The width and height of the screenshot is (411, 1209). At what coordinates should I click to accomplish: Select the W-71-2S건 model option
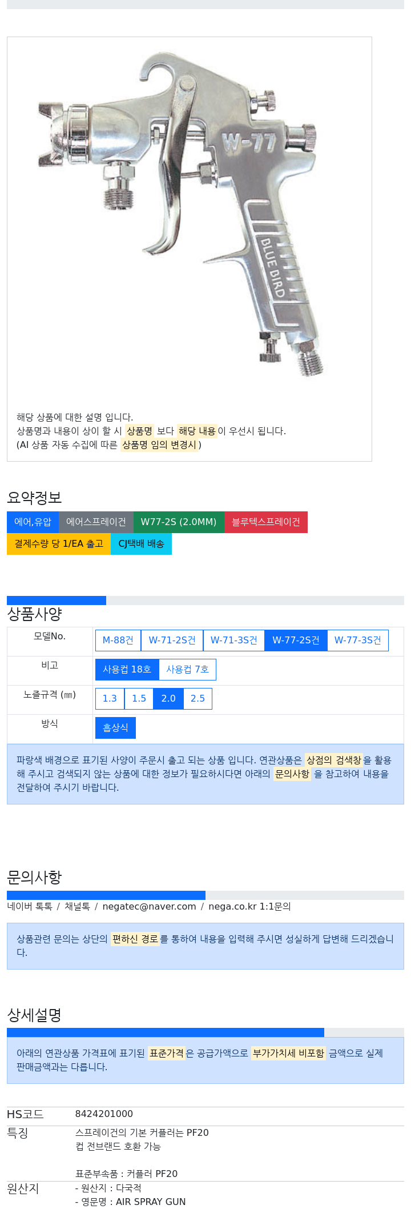coord(172,640)
